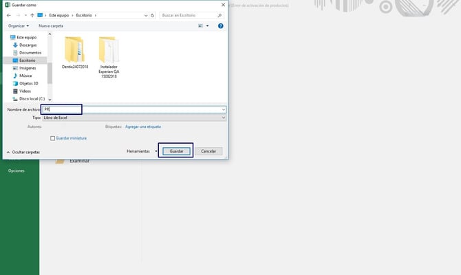
Task: Change the view layout icon
Action: pyautogui.click(x=201, y=25)
